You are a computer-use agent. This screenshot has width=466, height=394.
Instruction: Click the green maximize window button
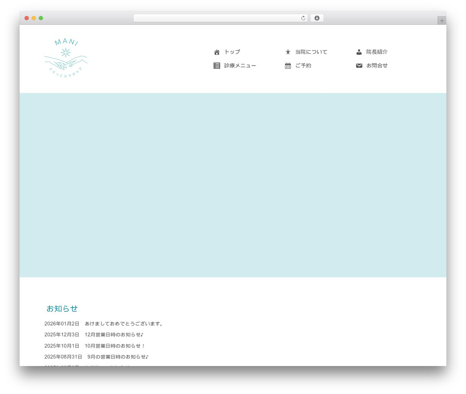(41, 18)
